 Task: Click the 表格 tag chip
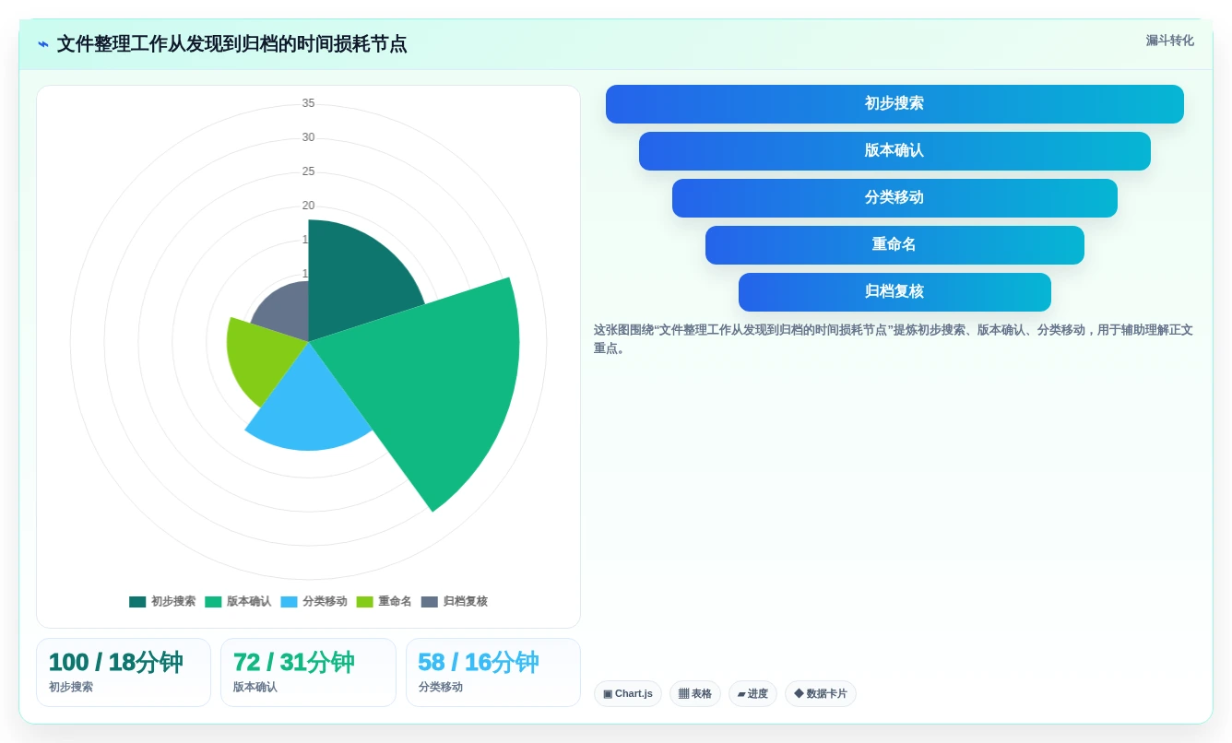pyautogui.click(x=695, y=694)
